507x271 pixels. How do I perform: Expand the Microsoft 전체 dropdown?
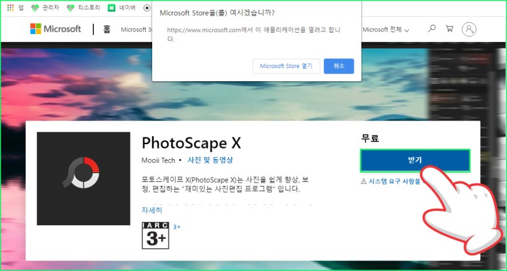point(386,29)
